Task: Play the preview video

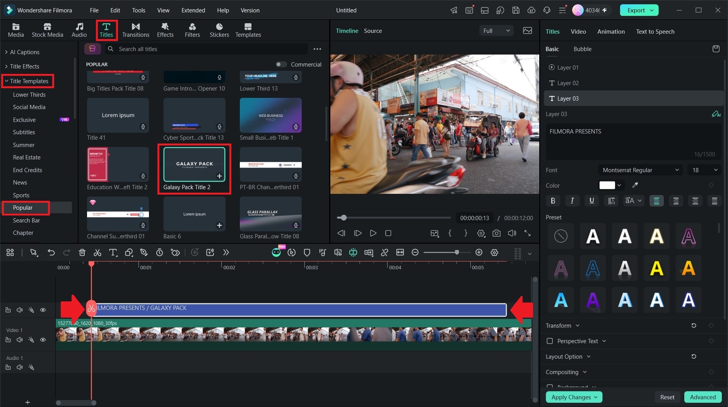Action: [x=373, y=233]
